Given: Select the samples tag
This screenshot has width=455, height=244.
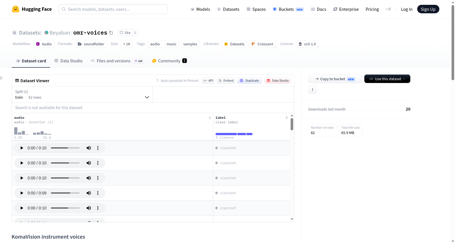Looking at the screenshot, I should pos(190,44).
